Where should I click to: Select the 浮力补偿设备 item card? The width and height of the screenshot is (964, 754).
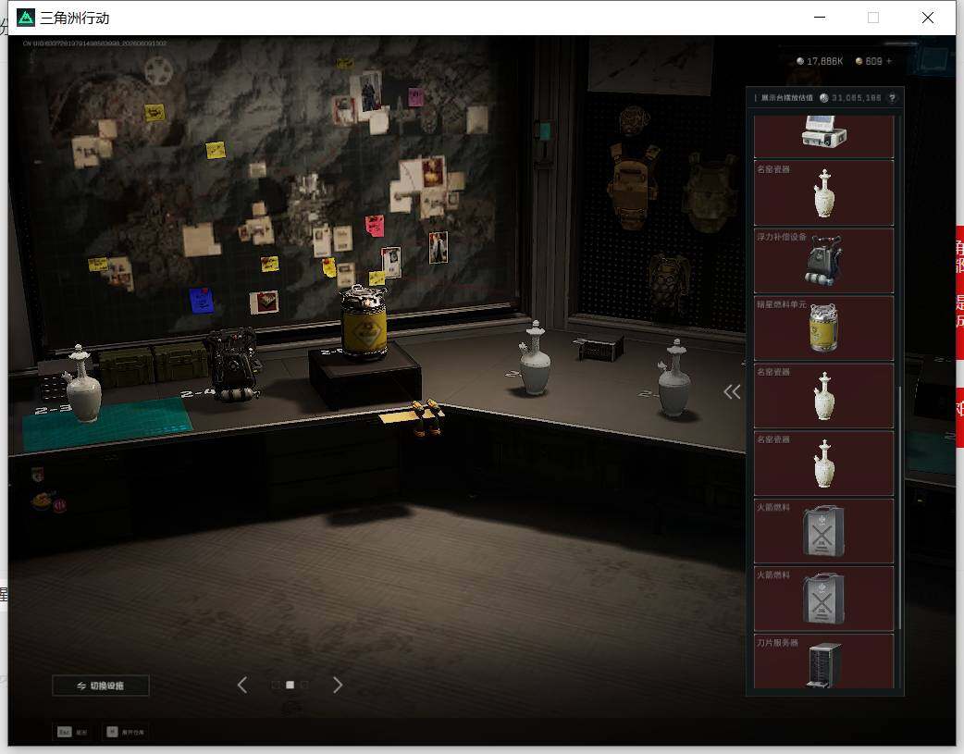(x=823, y=261)
